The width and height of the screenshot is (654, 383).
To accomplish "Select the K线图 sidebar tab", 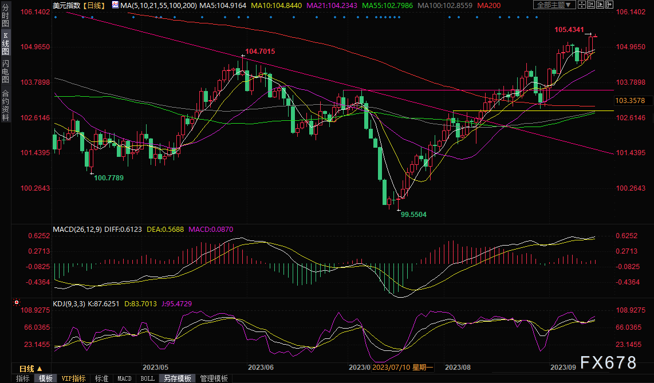I will pyautogui.click(x=5, y=44).
